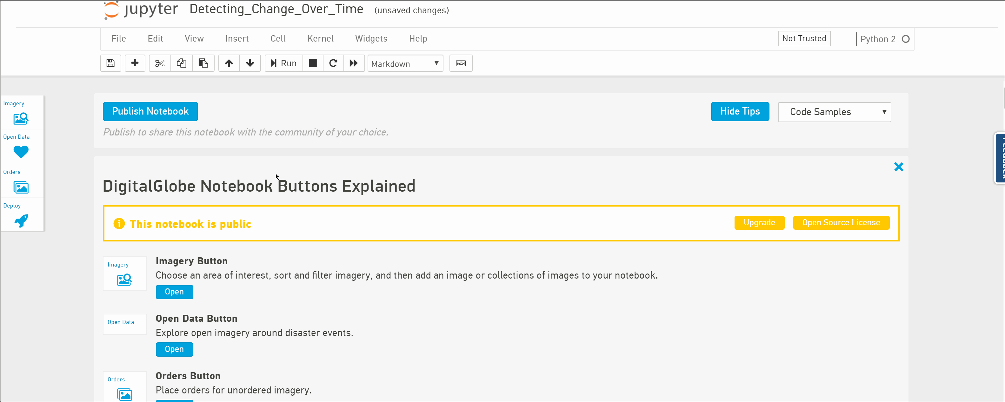
Task: Click the notebook title Detecting_Change_Over_Time
Action: [276, 9]
